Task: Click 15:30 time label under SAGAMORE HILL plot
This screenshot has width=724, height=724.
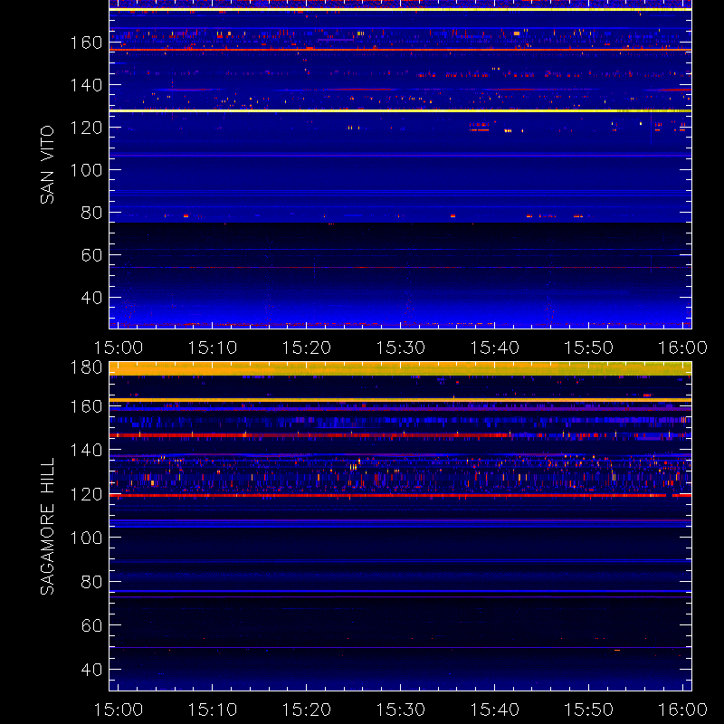Action: coord(401,710)
